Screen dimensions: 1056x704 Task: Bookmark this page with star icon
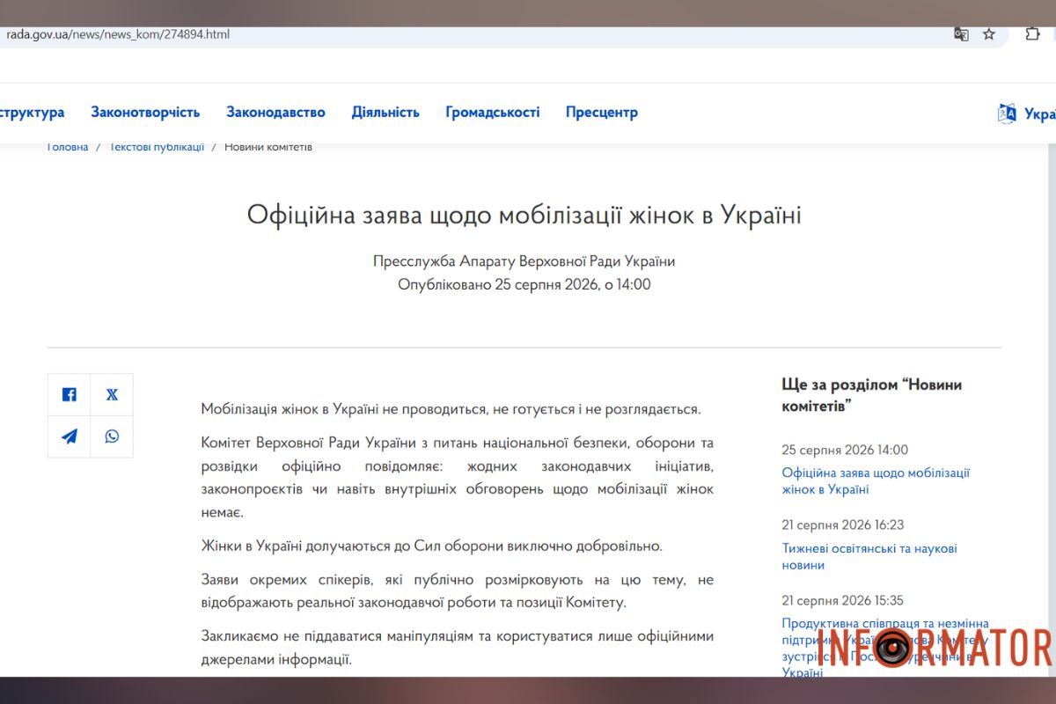click(x=989, y=34)
